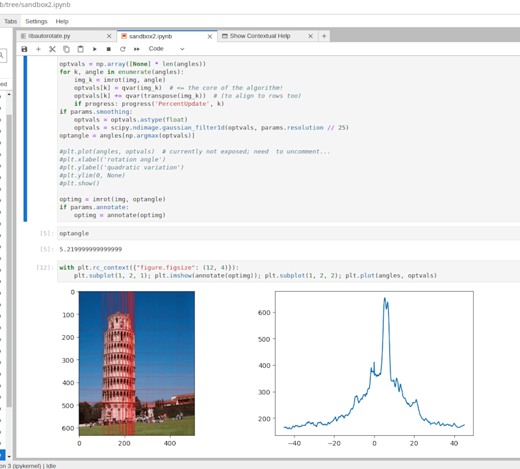Image resolution: width=520 pixels, height=469 pixels.
Task: Click the plt.rc_context code cell
Action: (x=289, y=272)
